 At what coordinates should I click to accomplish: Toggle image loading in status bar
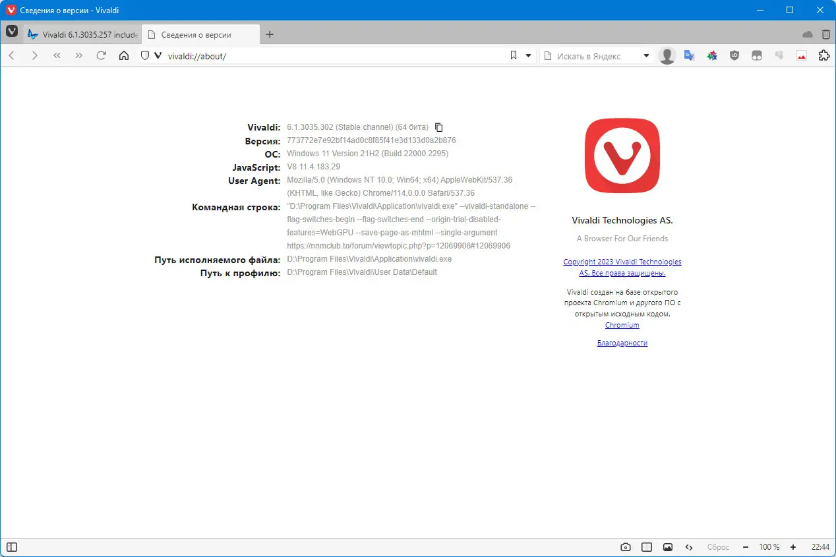point(667,547)
